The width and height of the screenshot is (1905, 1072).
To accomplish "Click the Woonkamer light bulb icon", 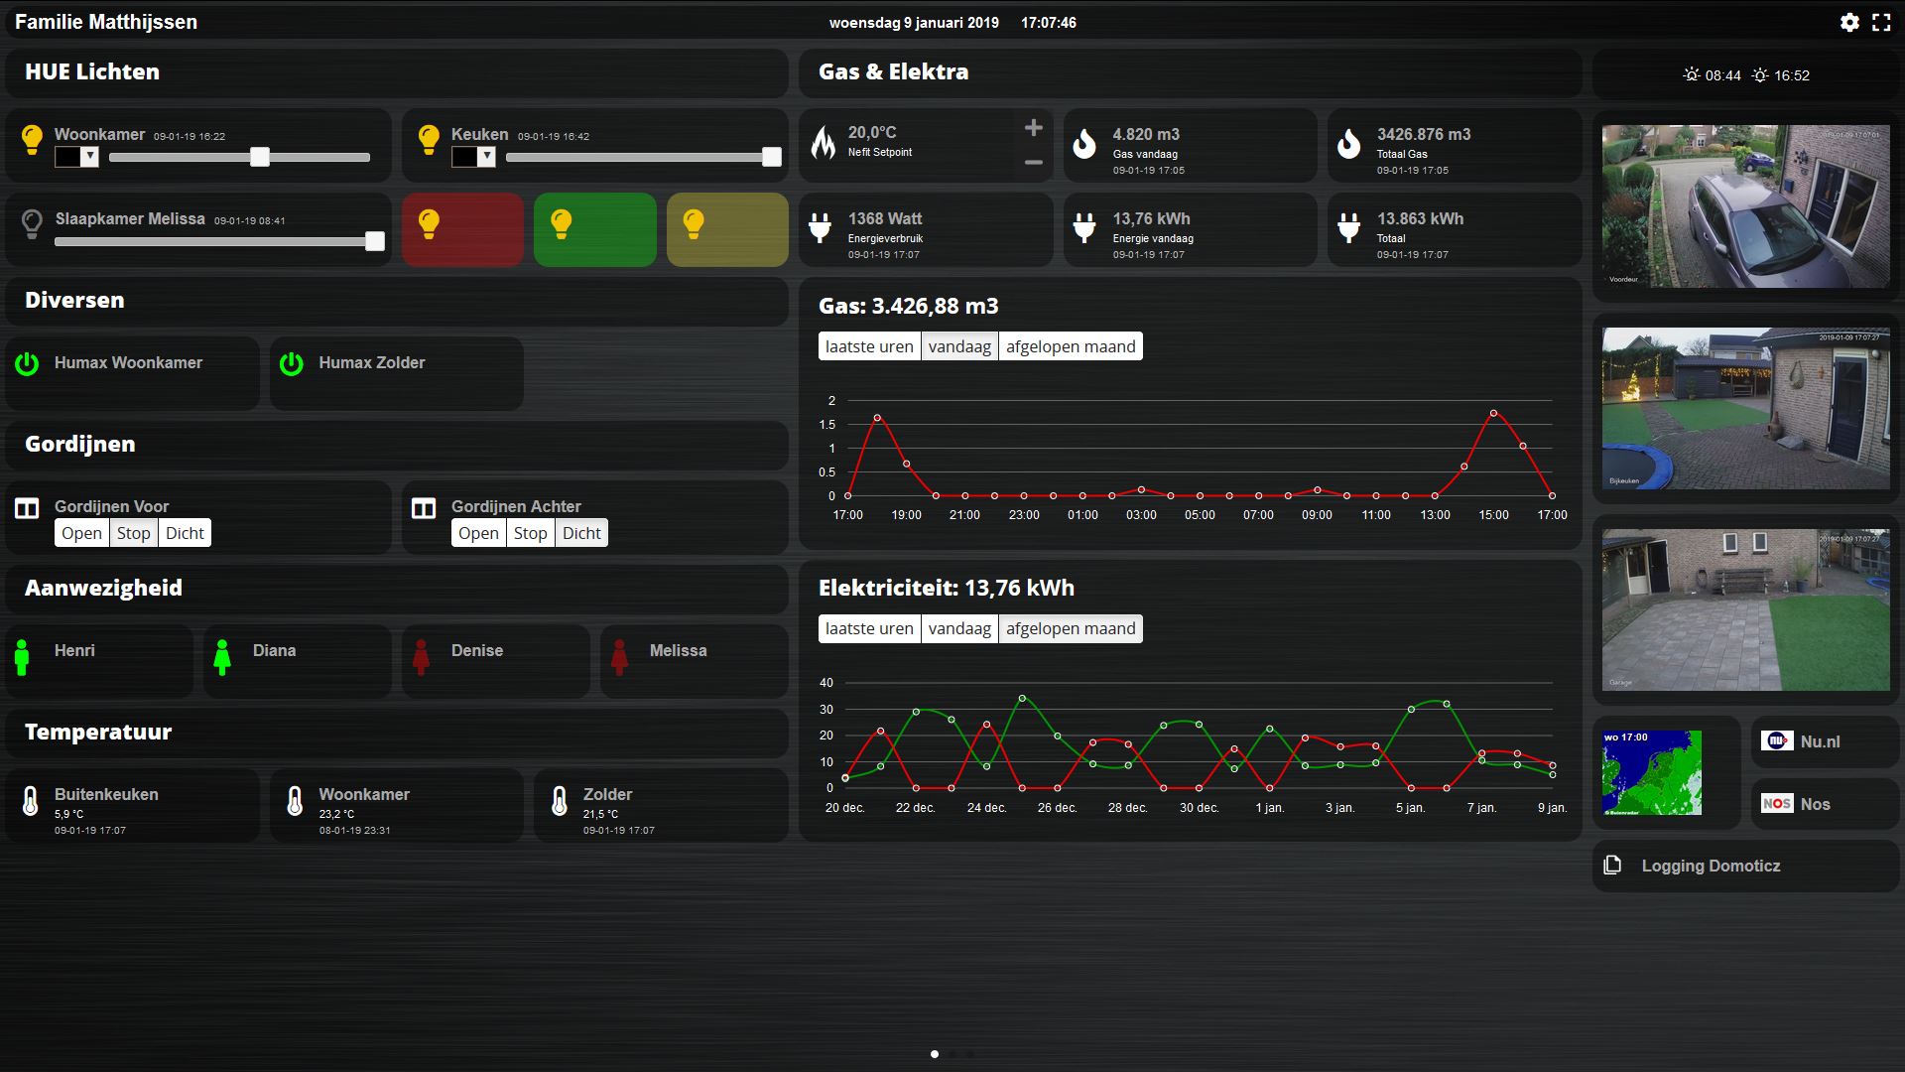I will [32, 139].
